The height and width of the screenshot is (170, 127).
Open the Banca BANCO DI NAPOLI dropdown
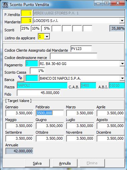coord(122,78)
